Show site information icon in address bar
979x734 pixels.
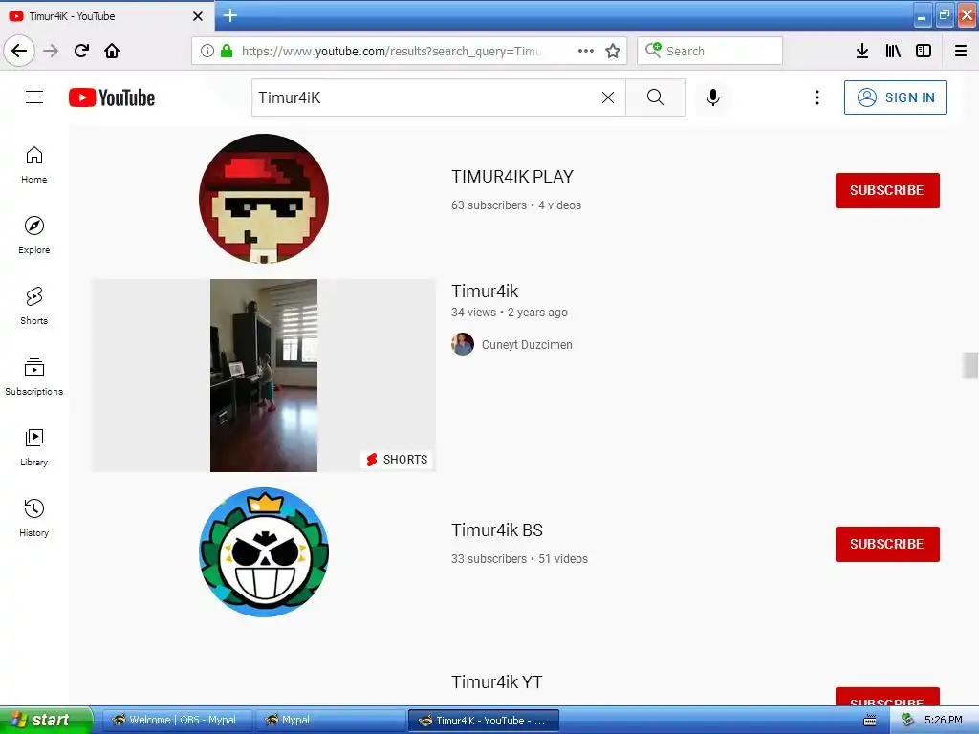pos(207,51)
